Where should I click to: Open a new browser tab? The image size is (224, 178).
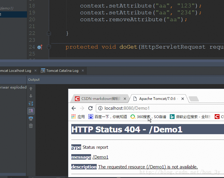tap(193, 99)
